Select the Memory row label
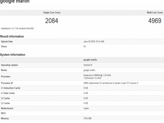 click(5, 118)
